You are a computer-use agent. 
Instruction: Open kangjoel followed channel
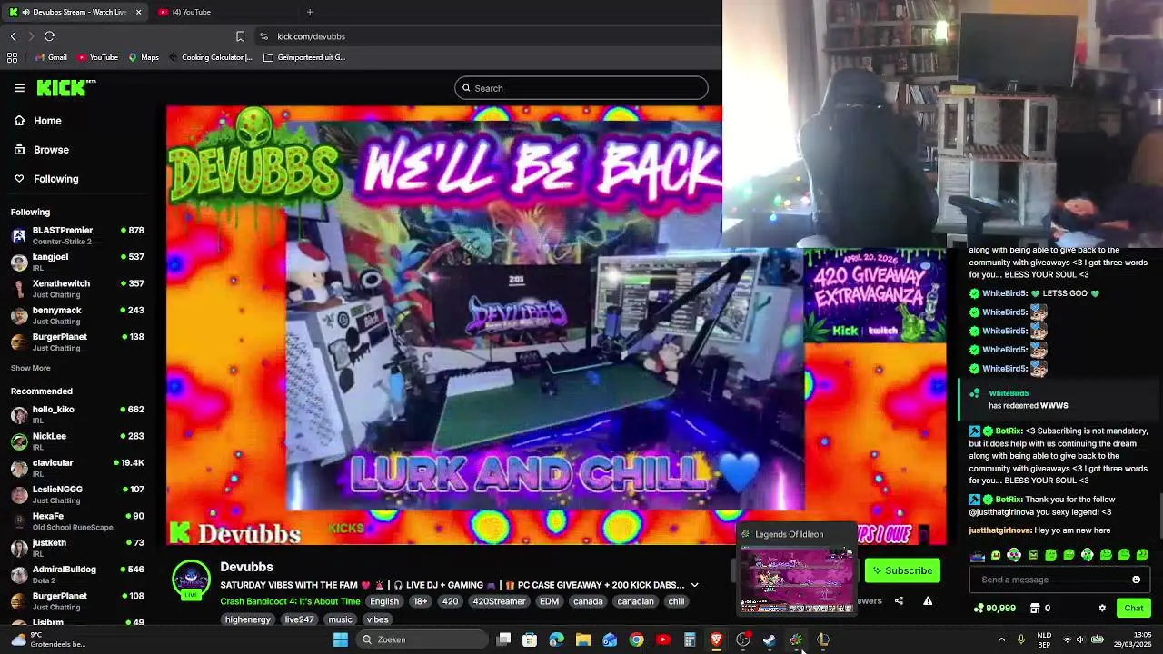point(77,263)
